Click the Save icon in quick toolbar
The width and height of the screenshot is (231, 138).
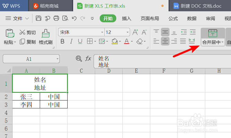click(39, 18)
